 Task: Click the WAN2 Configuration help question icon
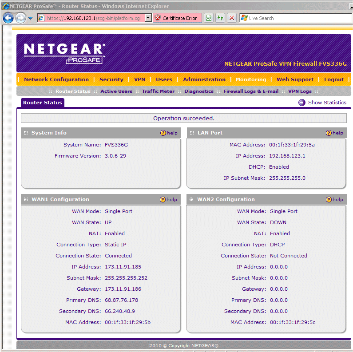329,199
